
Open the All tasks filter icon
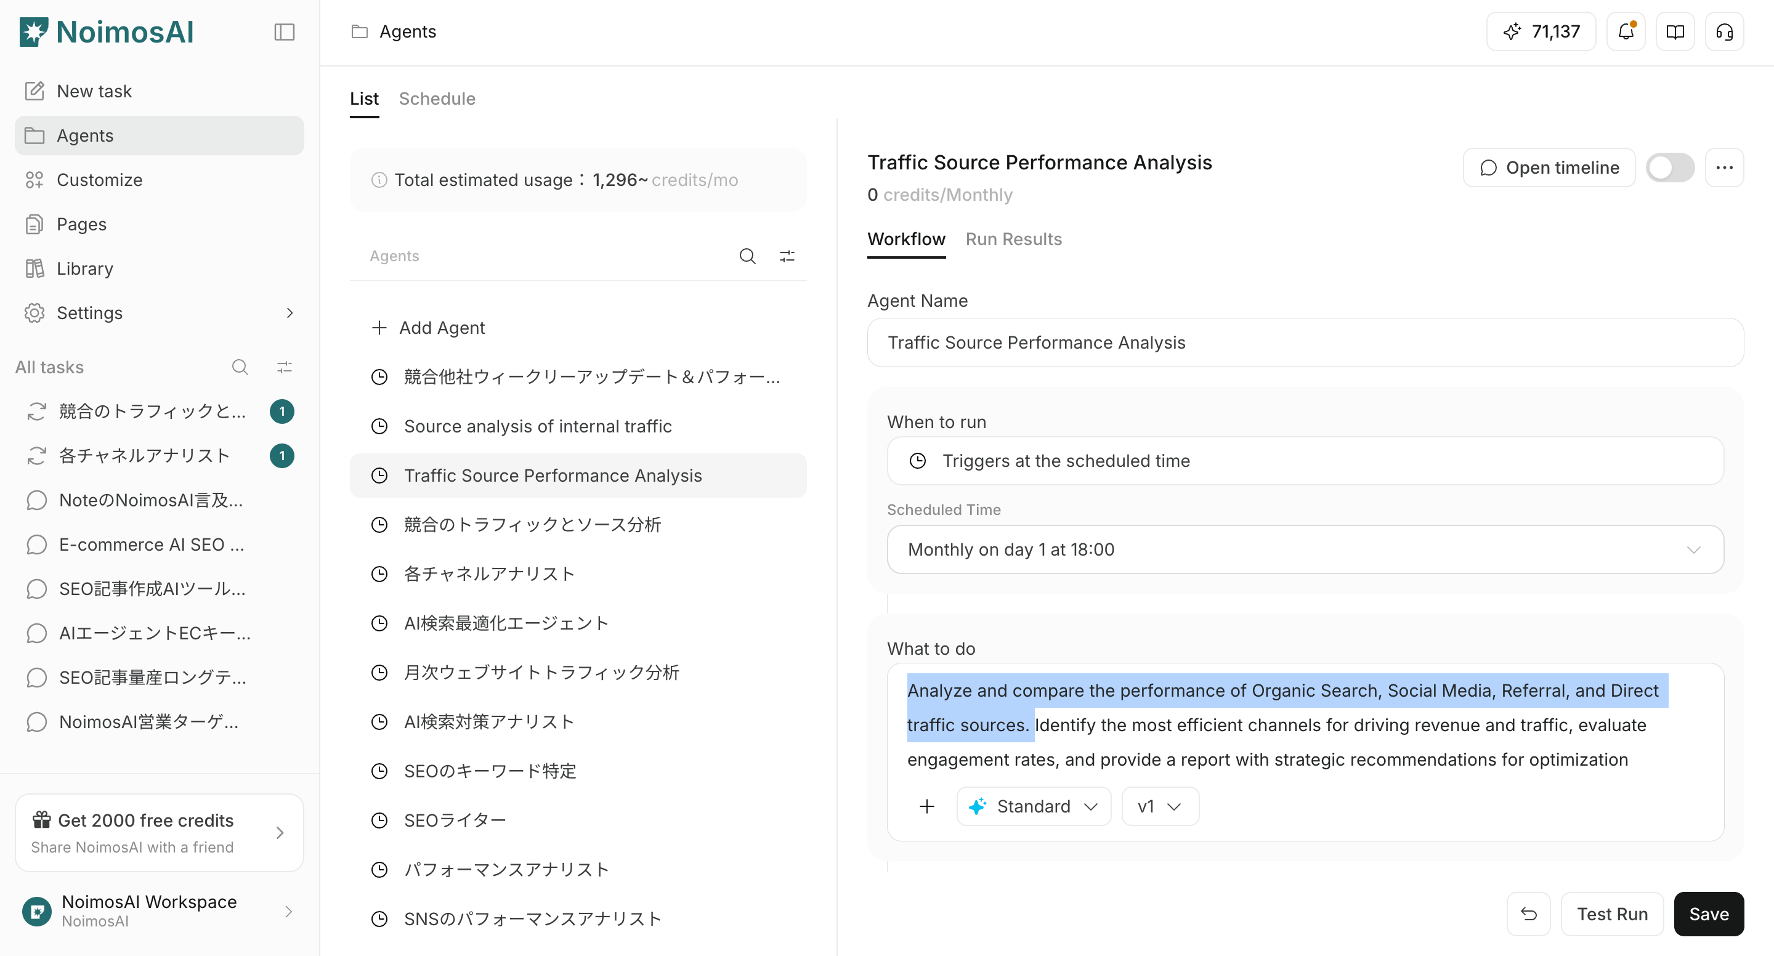(x=285, y=367)
